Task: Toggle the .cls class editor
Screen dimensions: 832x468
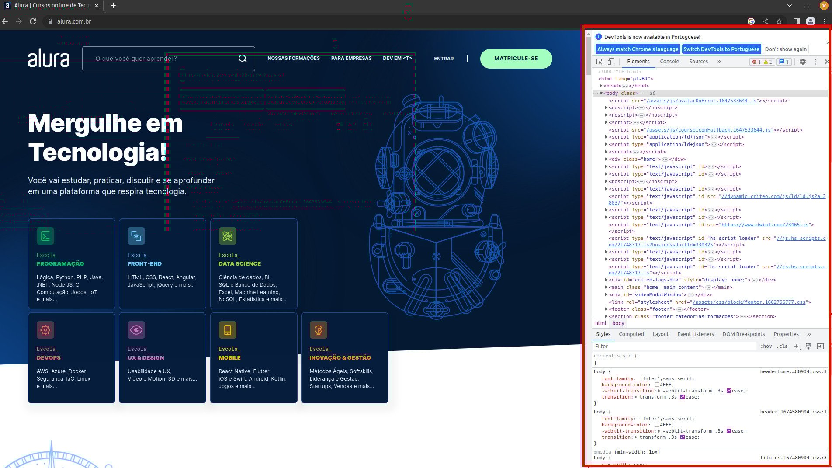Action: 782,346
